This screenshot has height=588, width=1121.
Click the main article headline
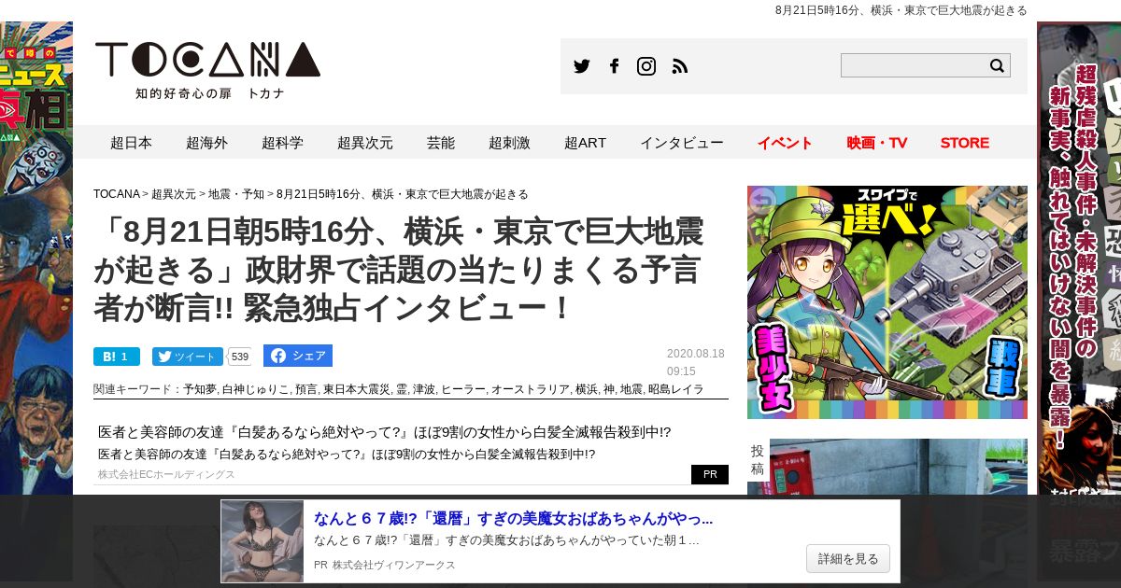(x=398, y=269)
